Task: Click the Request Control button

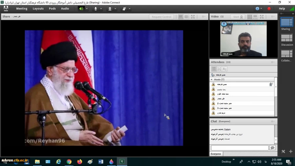Action: (x=161, y=17)
